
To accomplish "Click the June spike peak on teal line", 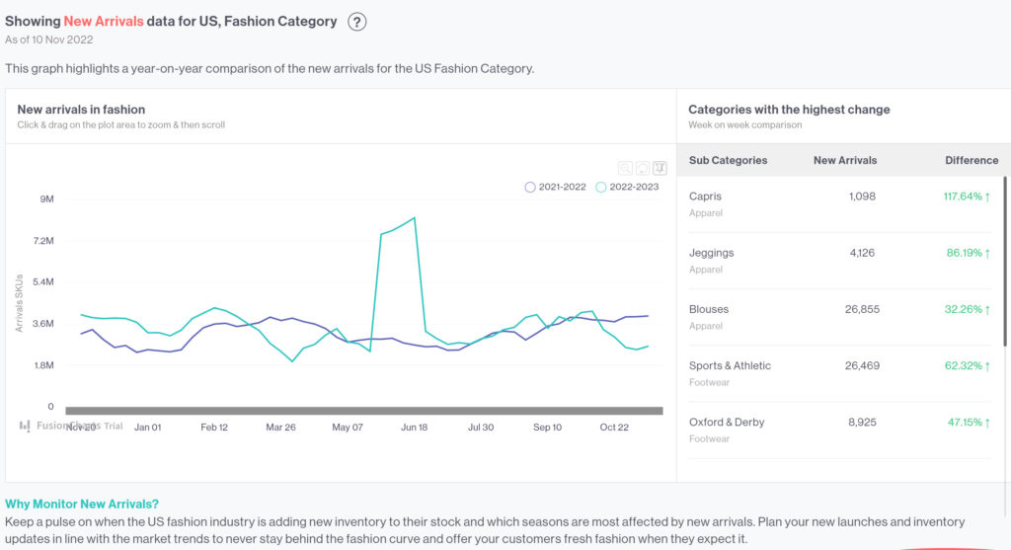I will coord(414,218).
